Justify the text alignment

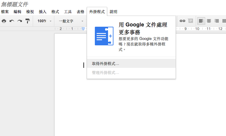(224, 21)
